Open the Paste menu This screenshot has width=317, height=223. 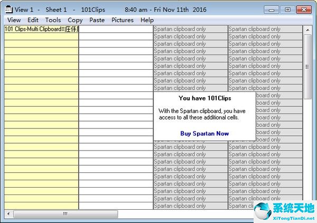pos(97,20)
